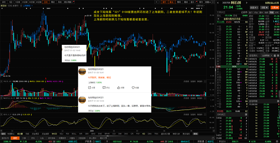Click the zoom-in plus icon on chart toolbar
This screenshot has width=280, height=143.
(156, 2)
